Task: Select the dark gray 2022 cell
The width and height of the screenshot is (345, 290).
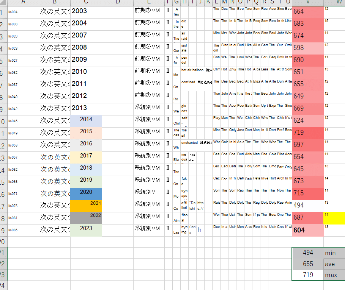Action: (86, 218)
